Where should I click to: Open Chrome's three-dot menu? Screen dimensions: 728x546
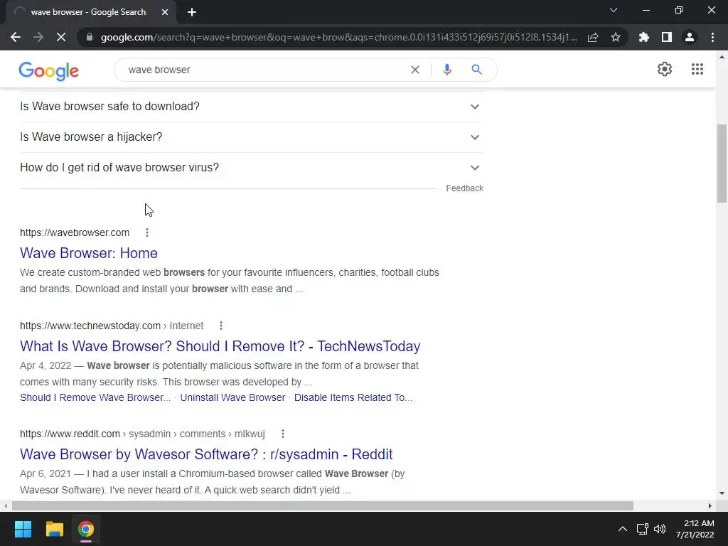(712, 37)
